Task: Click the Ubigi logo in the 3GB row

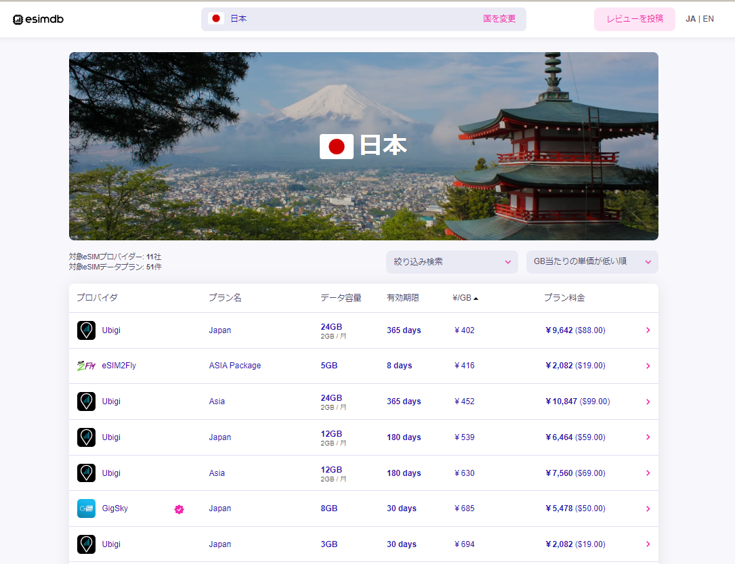Action: (86, 544)
